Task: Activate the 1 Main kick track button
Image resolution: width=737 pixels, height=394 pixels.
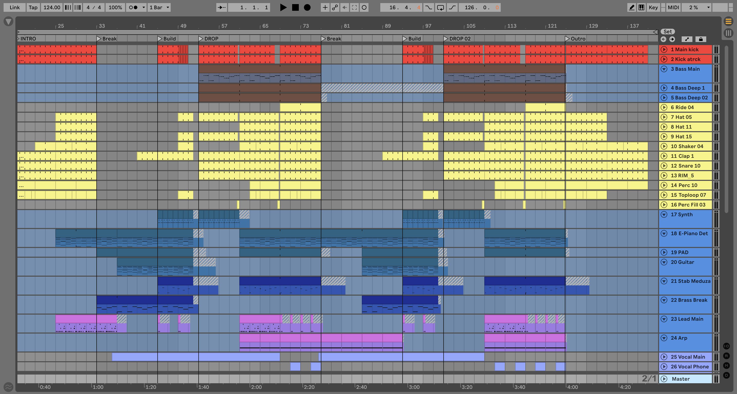Action: (x=664, y=49)
